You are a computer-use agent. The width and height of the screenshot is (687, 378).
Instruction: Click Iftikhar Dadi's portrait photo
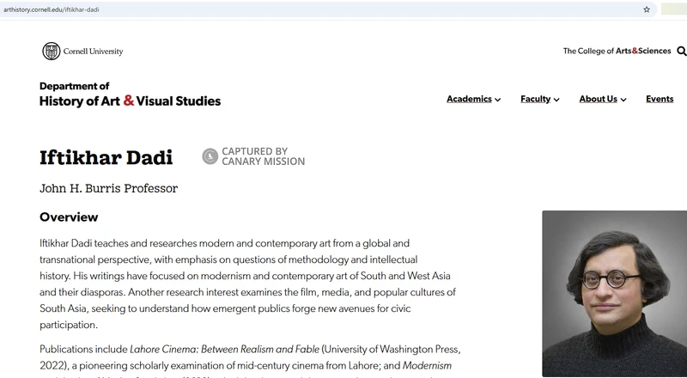[614, 293]
